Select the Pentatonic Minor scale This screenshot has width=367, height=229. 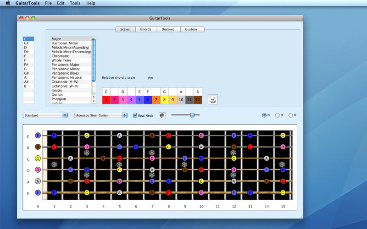(x=71, y=69)
